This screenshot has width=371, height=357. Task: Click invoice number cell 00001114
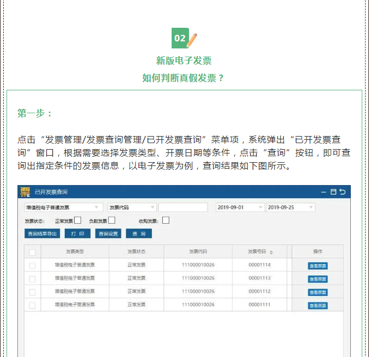(259, 265)
